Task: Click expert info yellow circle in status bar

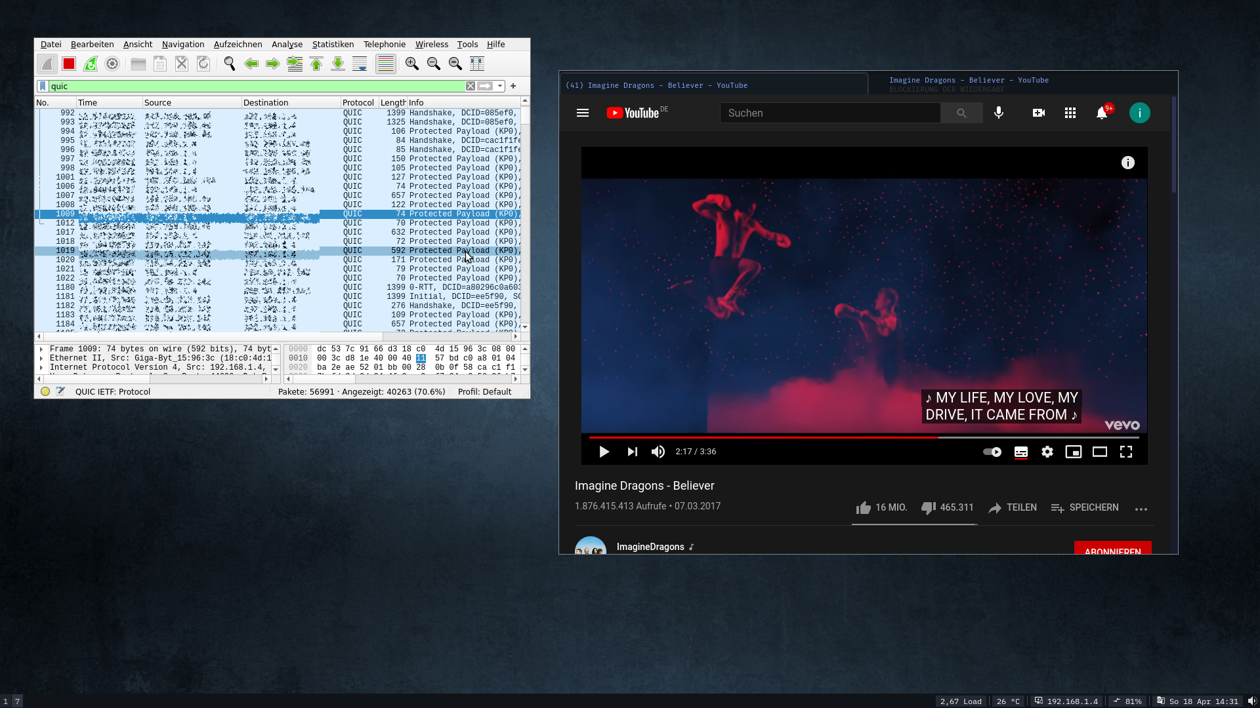Action: pyautogui.click(x=45, y=391)
